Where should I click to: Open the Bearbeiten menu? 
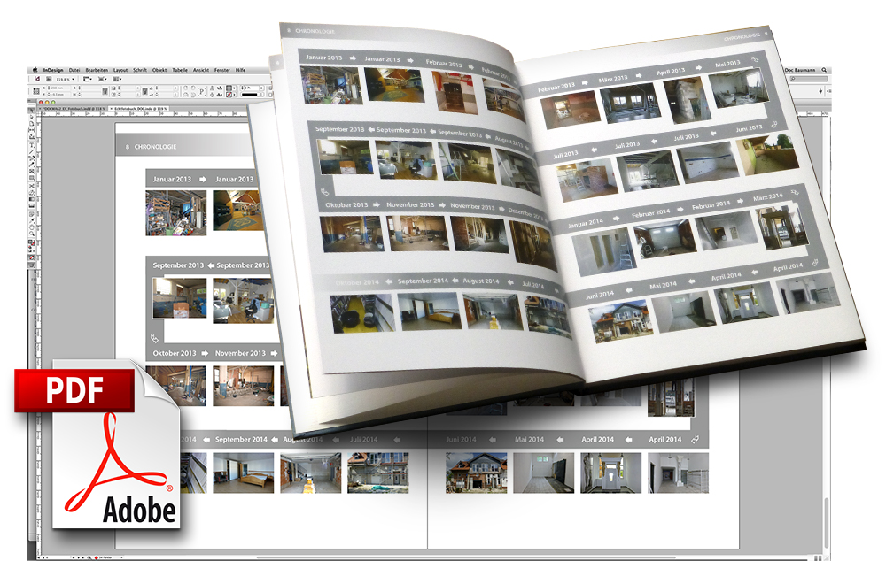(97, 70)
